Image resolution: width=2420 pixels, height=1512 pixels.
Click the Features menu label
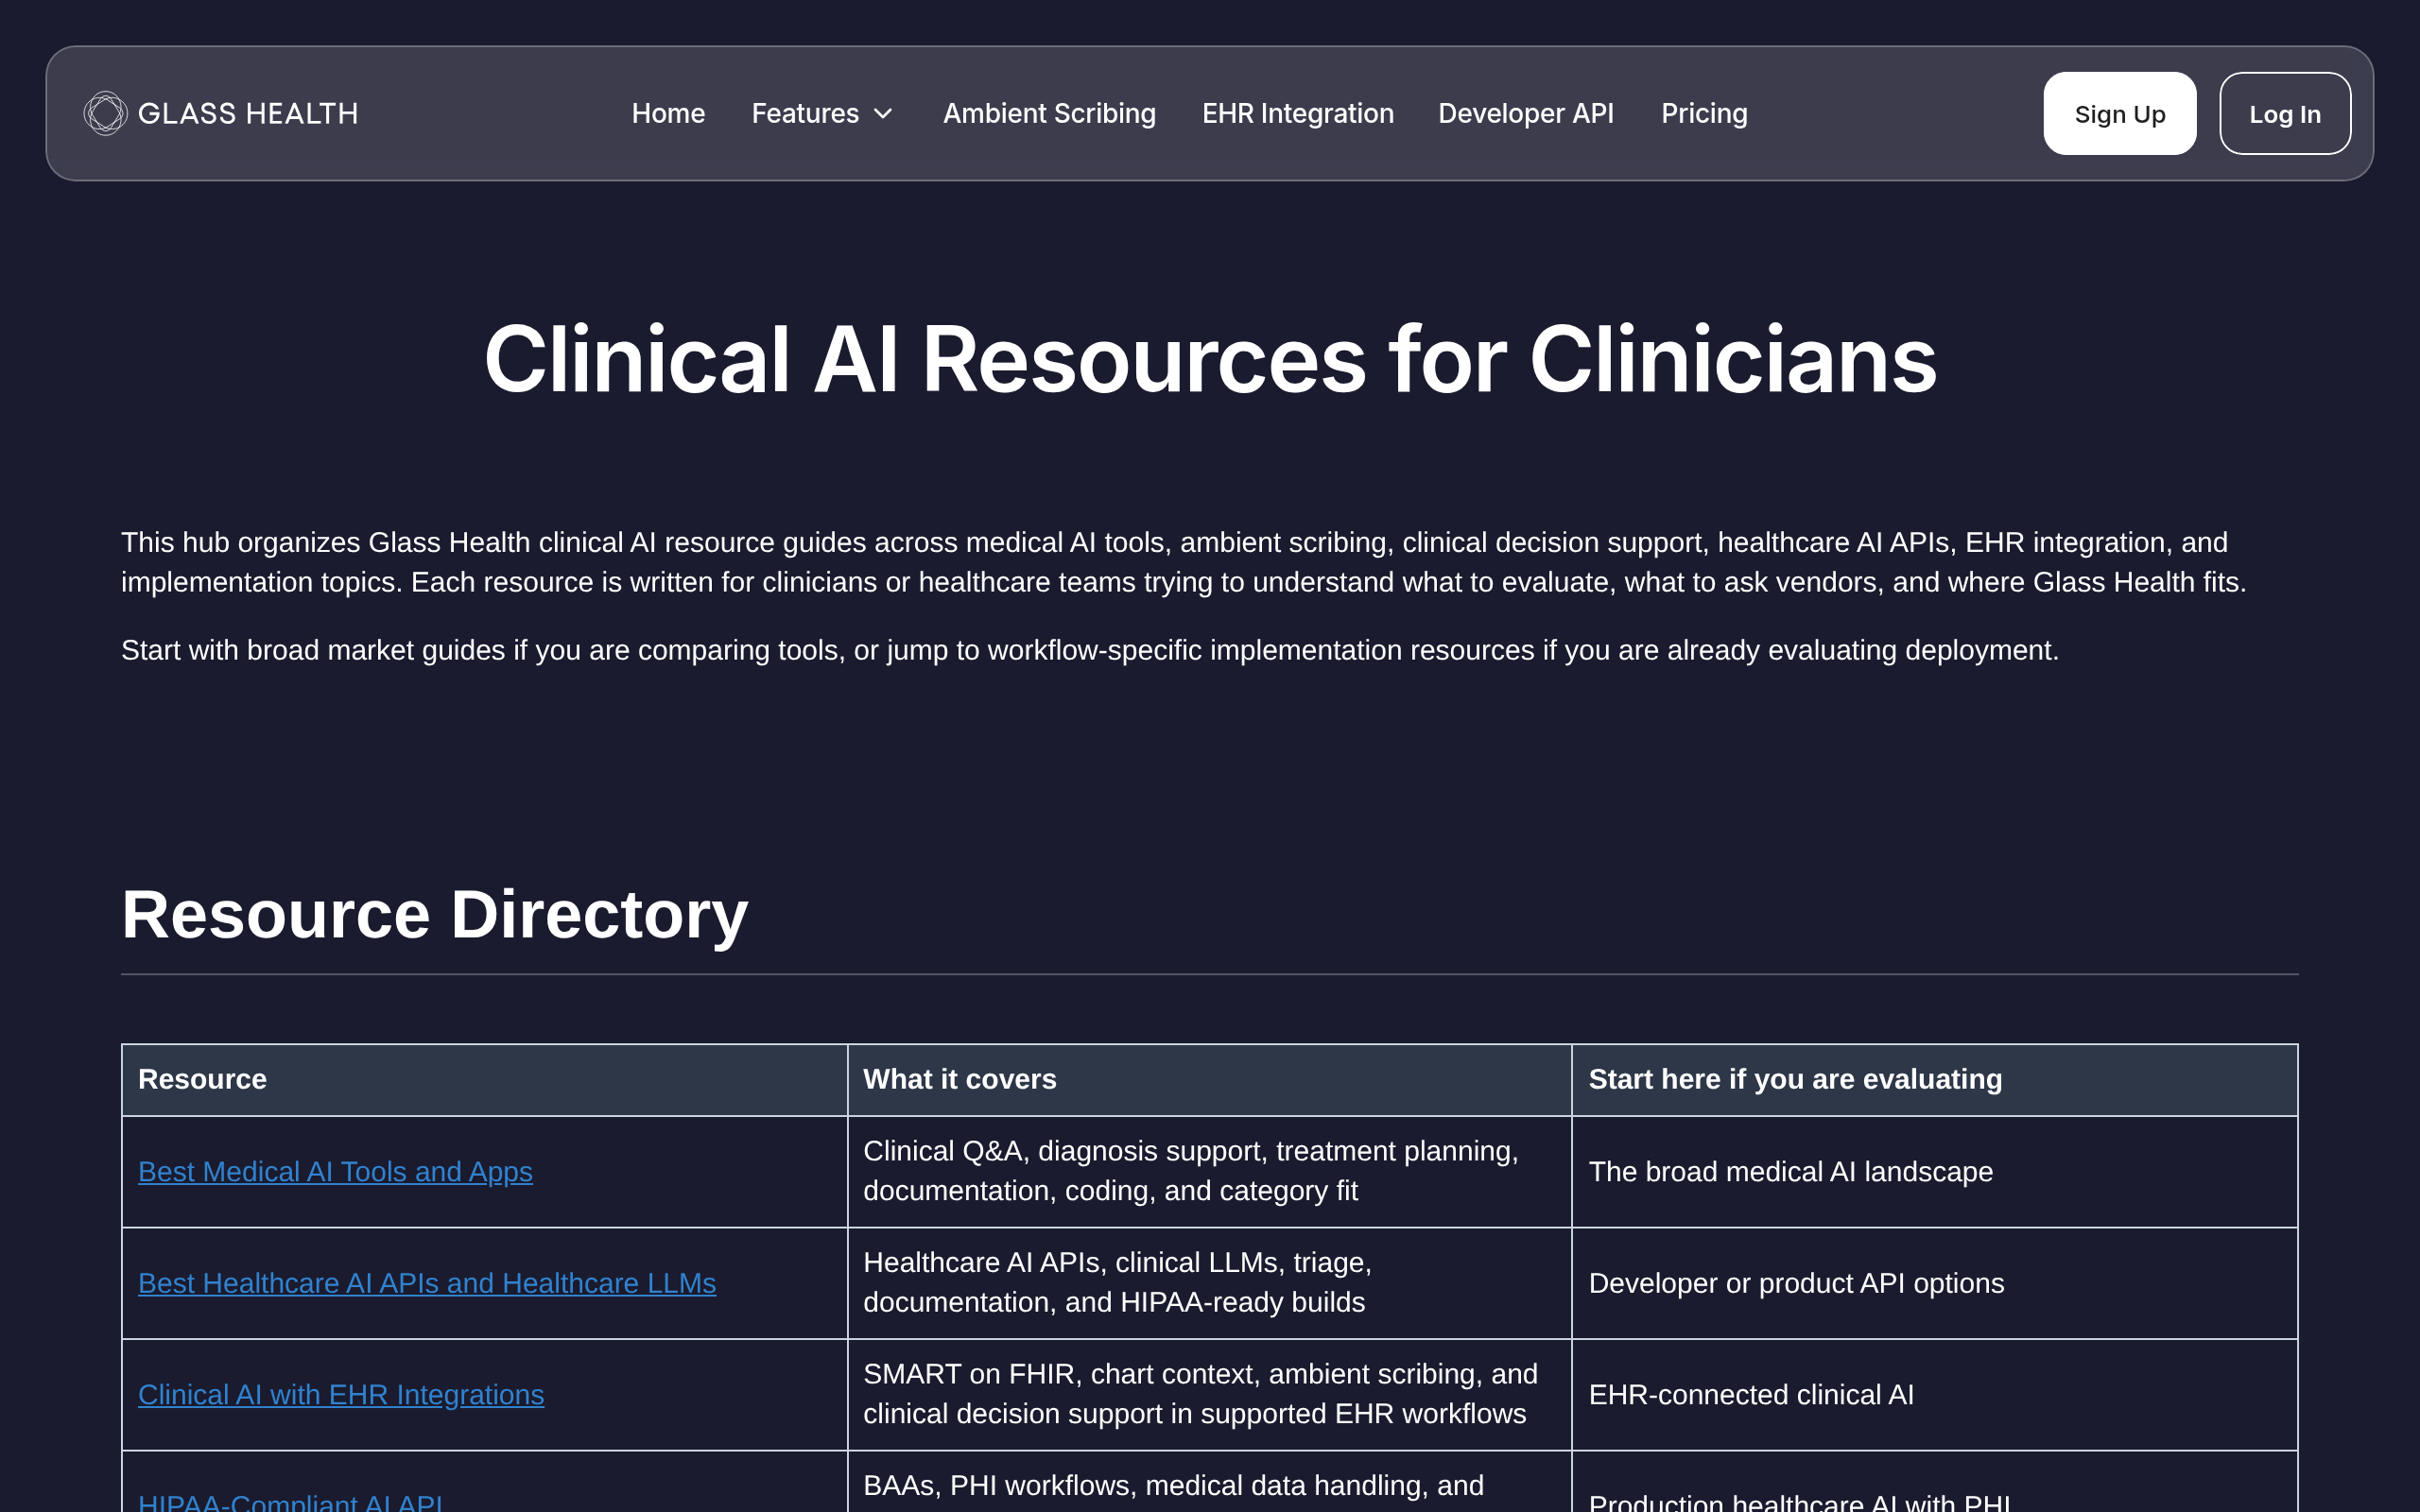(805, 113)
